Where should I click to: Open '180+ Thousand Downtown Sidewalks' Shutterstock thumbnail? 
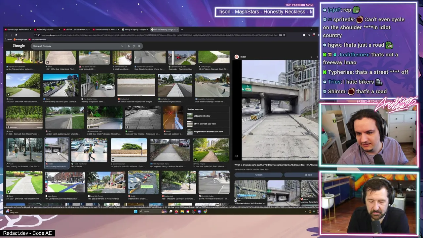pos(178,182)
